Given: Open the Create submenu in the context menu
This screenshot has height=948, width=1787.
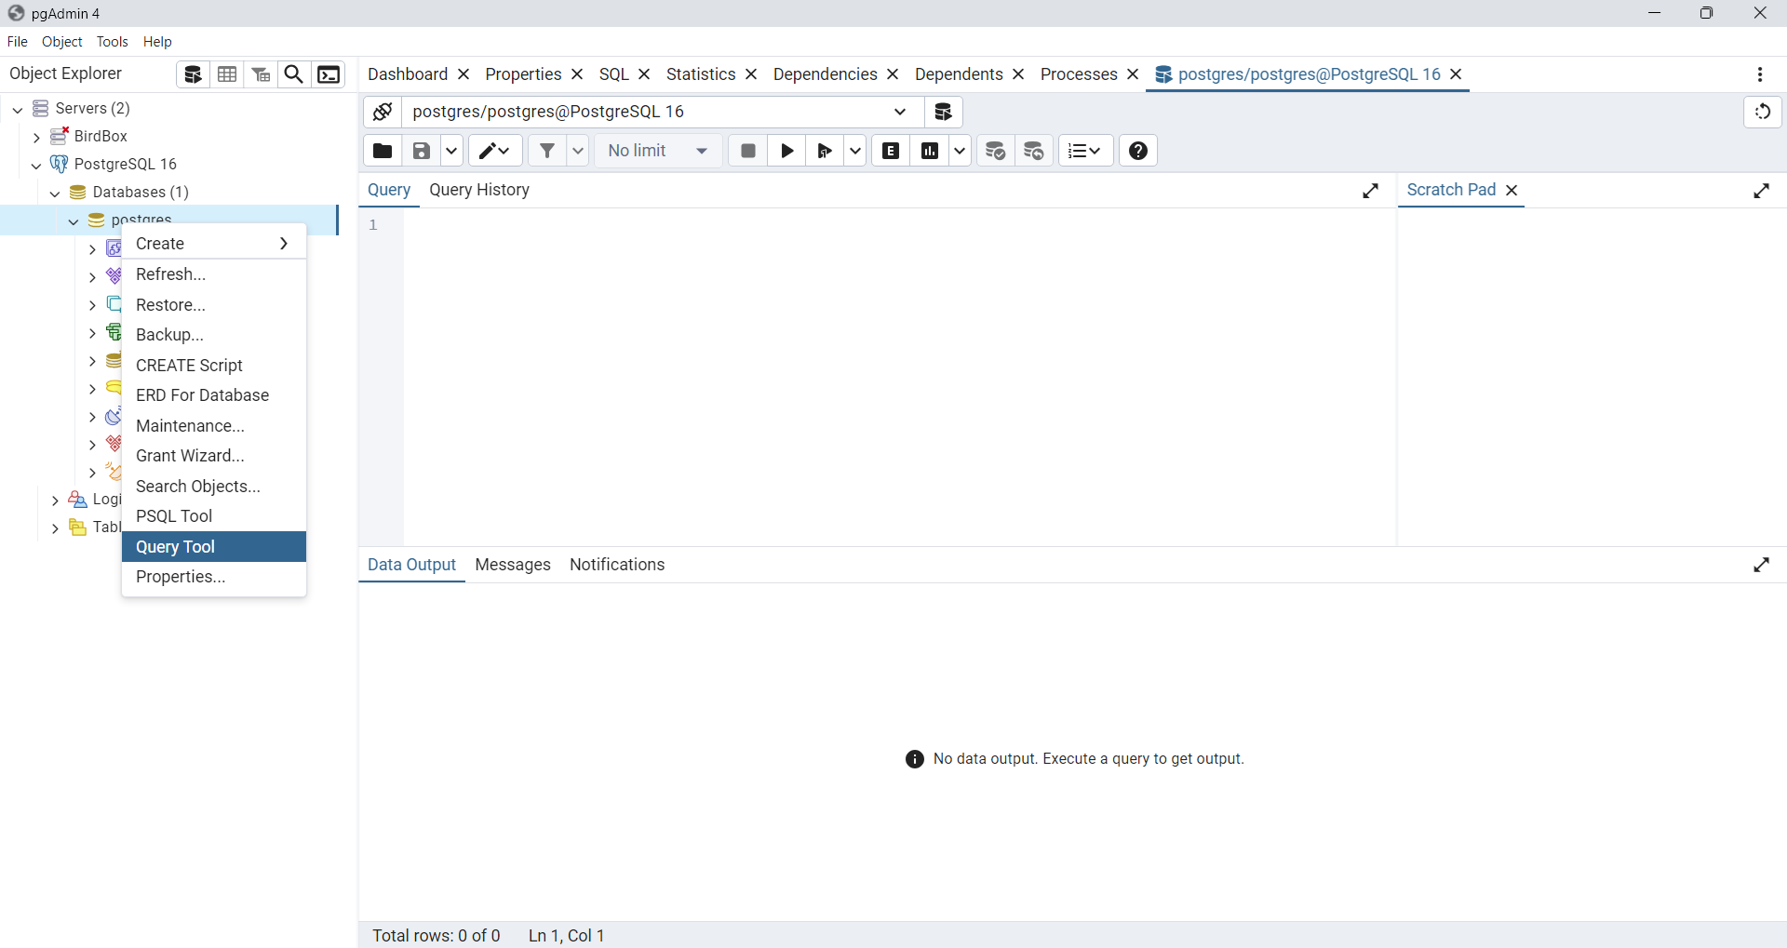Looking at the screenshot, I should coord(214,244).
